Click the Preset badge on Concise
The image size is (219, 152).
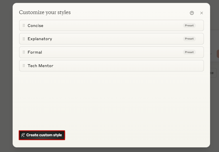[189, 26]
